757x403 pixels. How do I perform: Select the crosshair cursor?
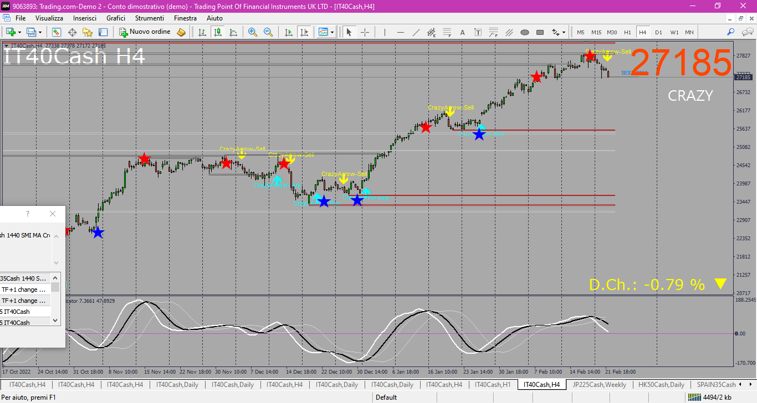(365, 32)
